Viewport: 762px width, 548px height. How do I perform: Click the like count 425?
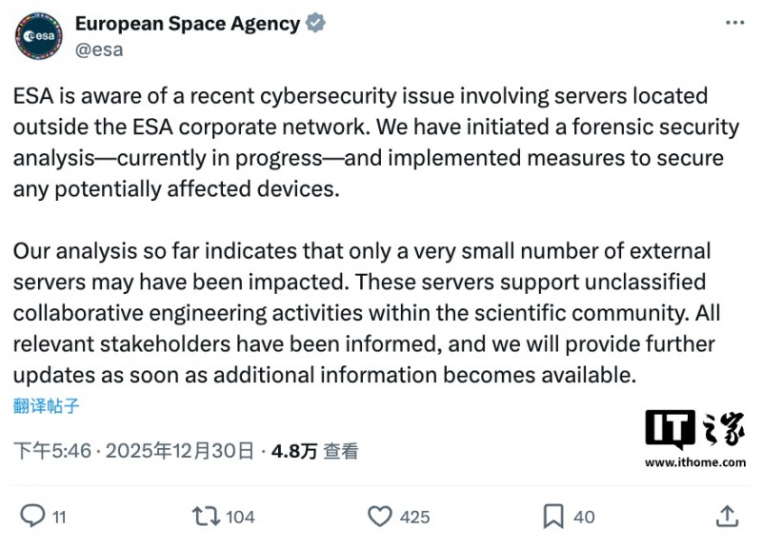click(414, 517)
